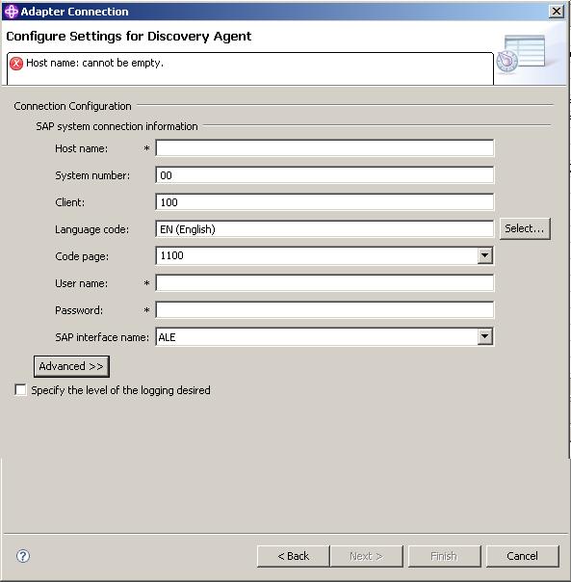Image resolution: width=571 pixels, height=582 pixels.
Task: Click the disabled Finish button
Action: (445, 556)
